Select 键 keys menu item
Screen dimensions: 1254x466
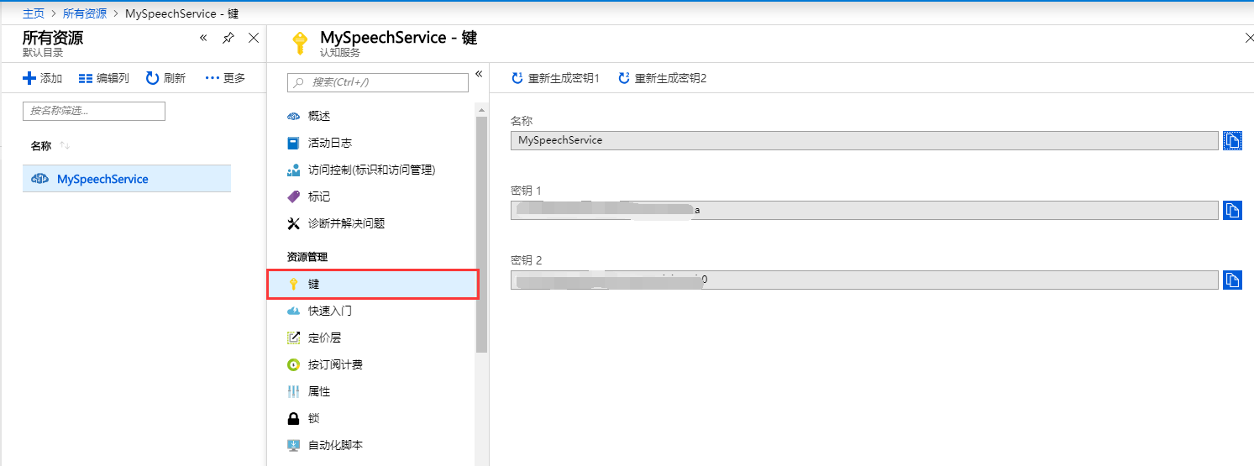tap(373, 284)
